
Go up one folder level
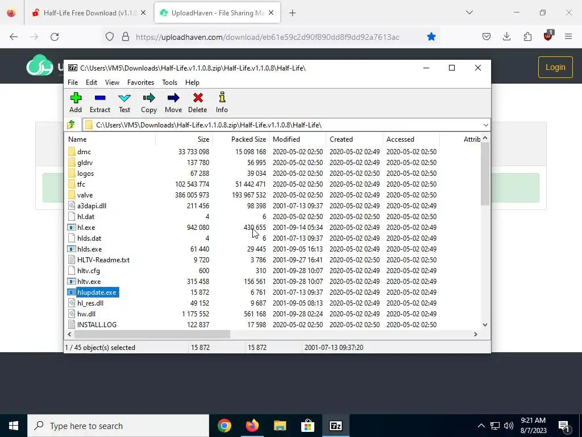coord(71,125)
